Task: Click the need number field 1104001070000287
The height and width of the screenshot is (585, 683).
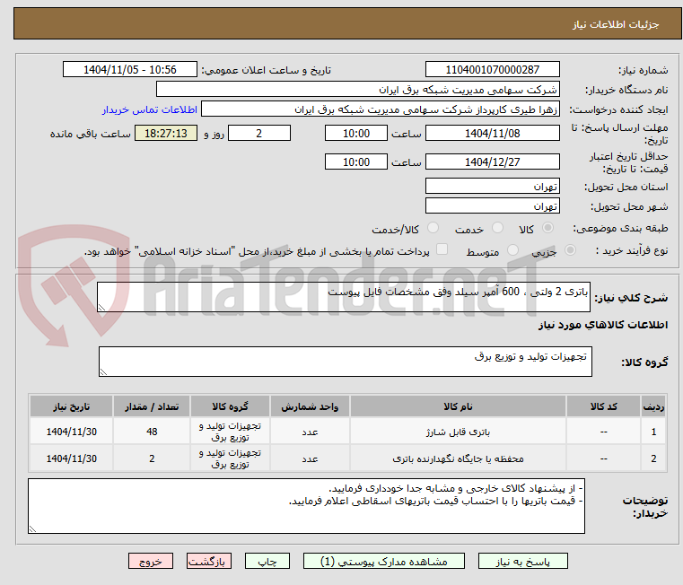Action: click(x=492, y=70)
